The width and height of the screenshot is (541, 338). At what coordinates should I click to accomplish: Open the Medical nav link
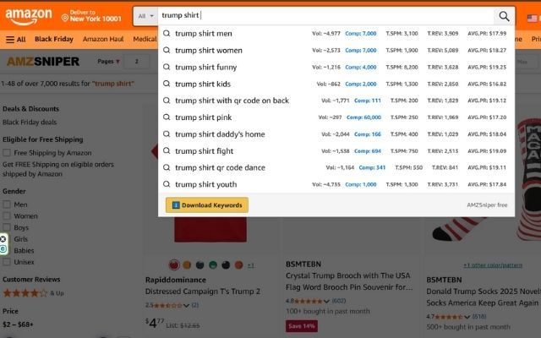145,40
